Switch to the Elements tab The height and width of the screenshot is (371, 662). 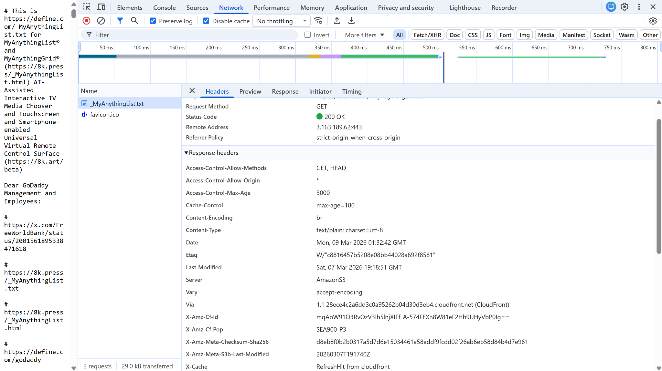pos(130,7)
